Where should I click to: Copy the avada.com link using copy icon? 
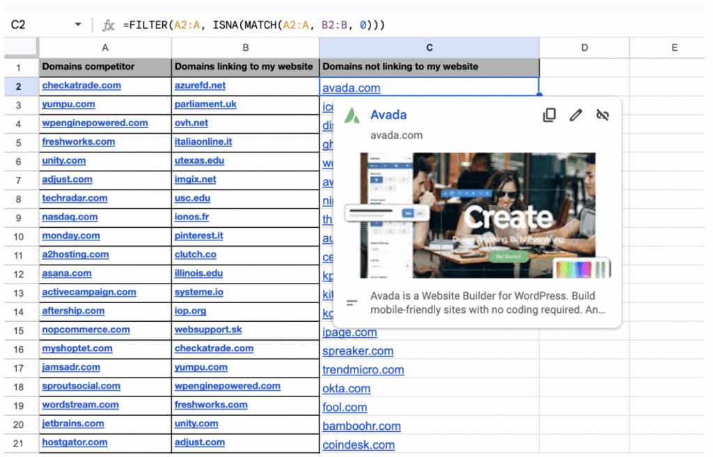pyautogui.click(x=549, y=115)
